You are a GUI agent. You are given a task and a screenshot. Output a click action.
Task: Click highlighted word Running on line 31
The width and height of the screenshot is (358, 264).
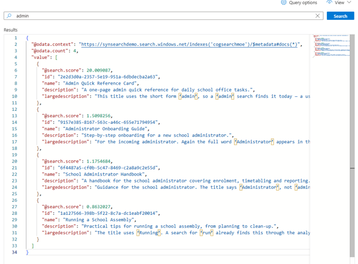(148, 233)
